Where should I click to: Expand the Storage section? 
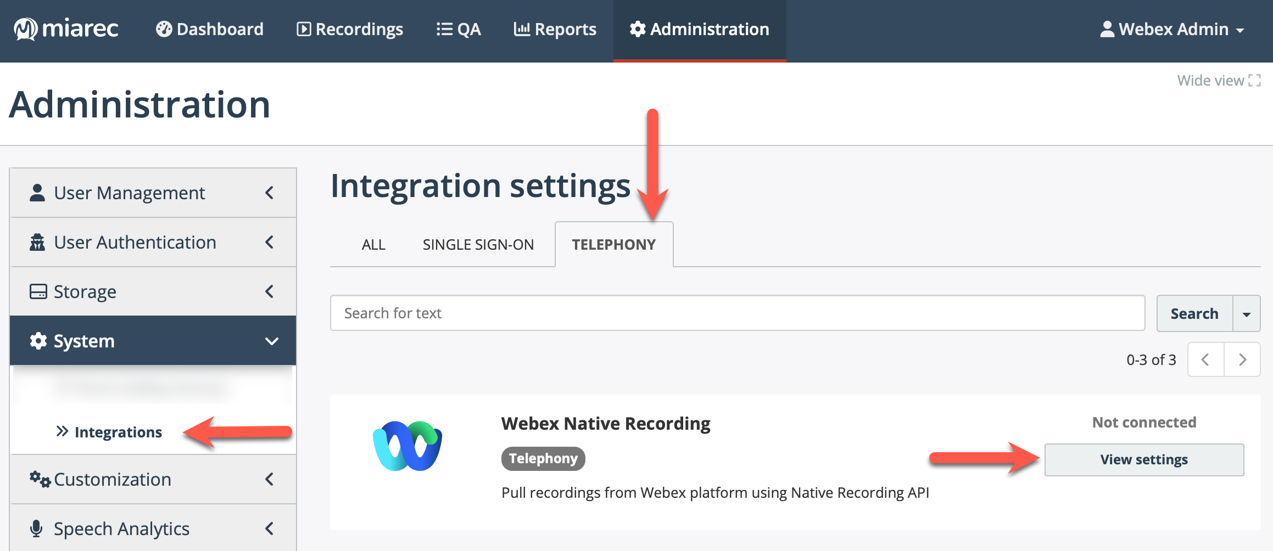tap(269, 291)
